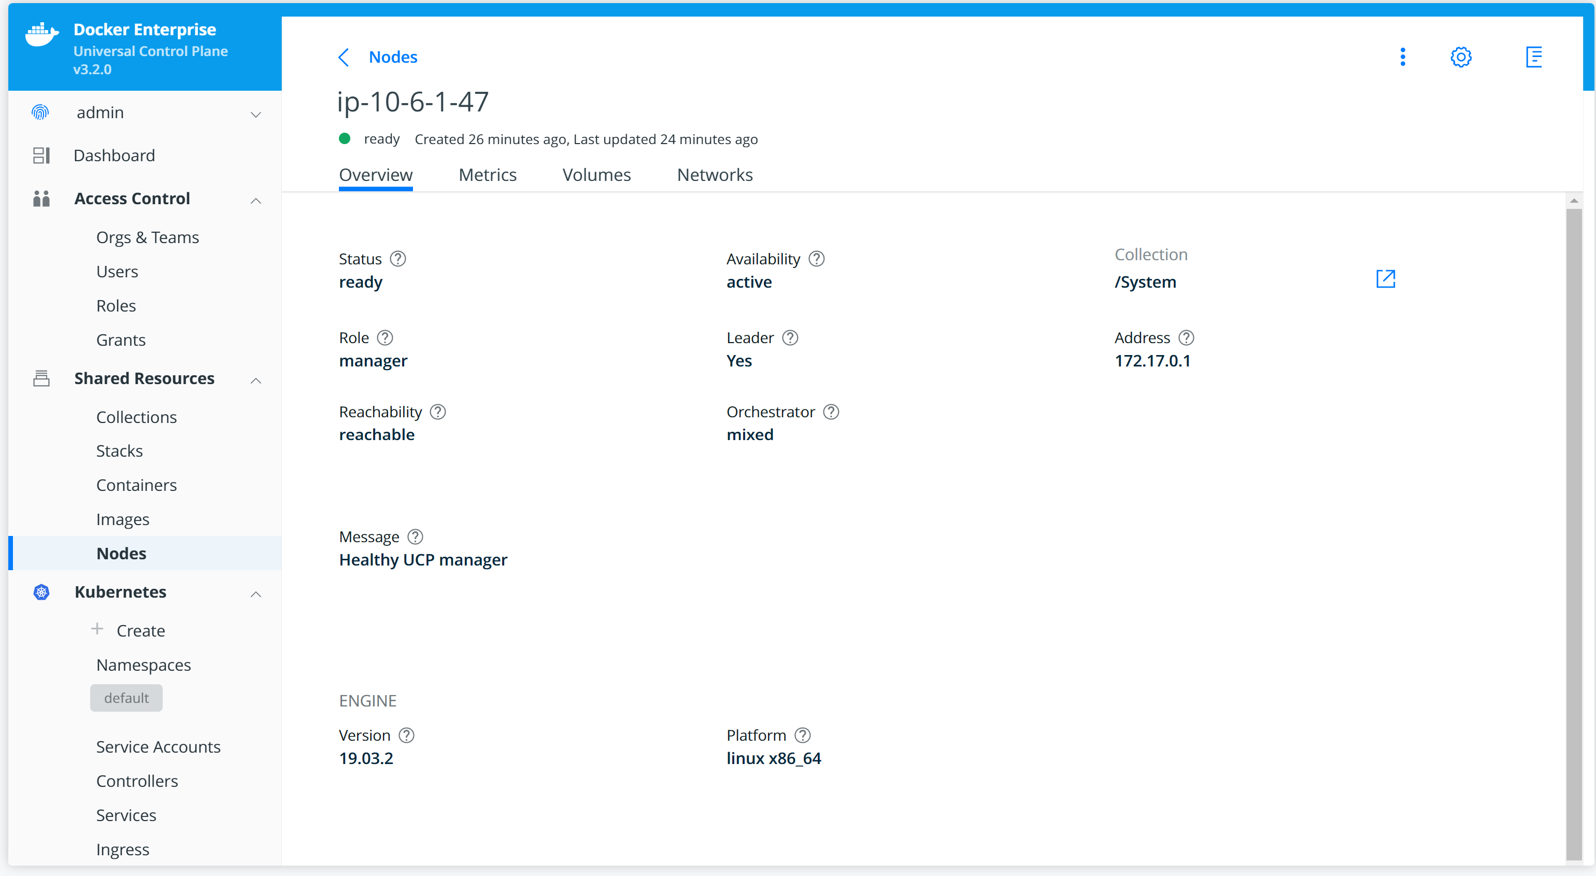
Task: Click the help icon next to Address
Action: tap(1186, 338)
